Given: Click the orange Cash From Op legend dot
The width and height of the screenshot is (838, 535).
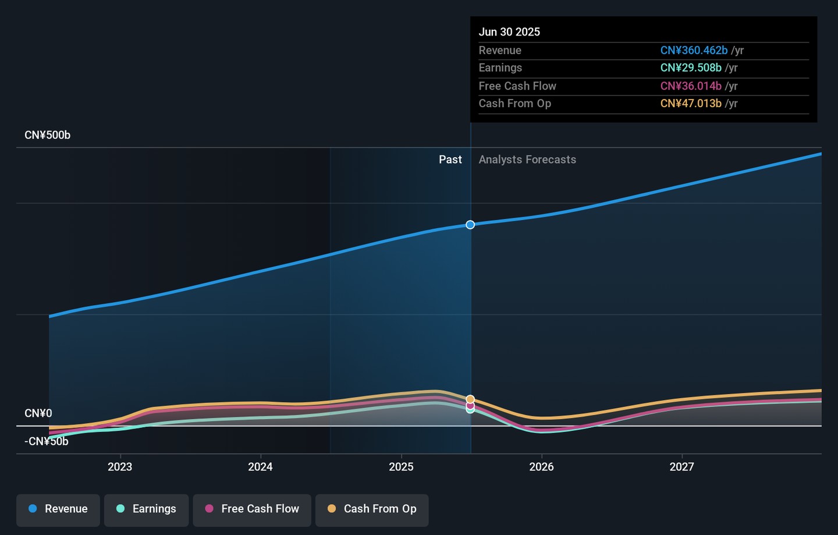Looking at the screenshot, I should pyautogui.click(x=332, y=509).
